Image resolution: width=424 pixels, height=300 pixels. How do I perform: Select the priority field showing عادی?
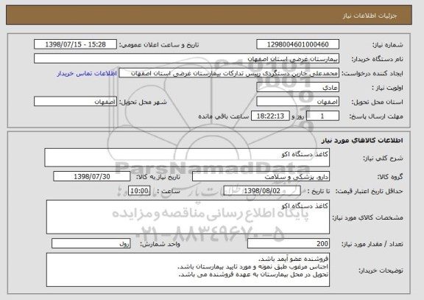click(x=297, y=88)
